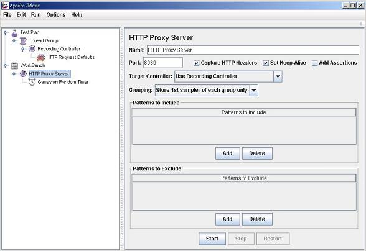
Task: Click the Recording Controller icon in tree
Action: (32, 49)
